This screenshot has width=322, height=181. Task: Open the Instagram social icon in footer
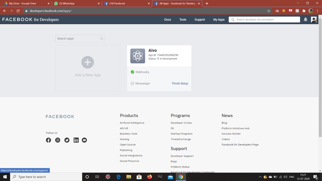[x=58, y=140]
